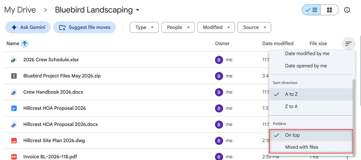Select 2026 Crew Schedule.xlsx file name

click(51, 60)
